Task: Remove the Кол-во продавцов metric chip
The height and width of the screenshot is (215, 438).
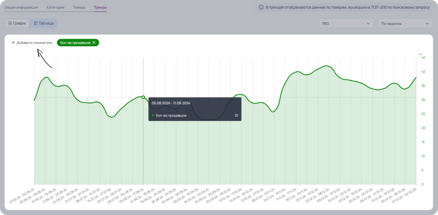Action: click(94, 43)
